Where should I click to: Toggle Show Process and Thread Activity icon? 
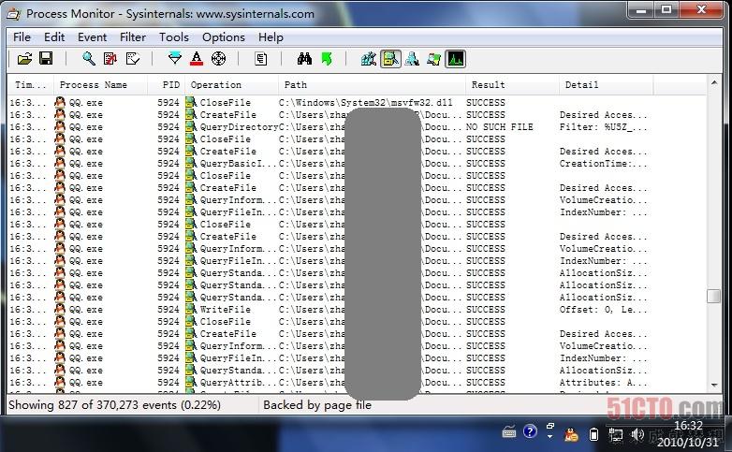click(x=433, y=59)
